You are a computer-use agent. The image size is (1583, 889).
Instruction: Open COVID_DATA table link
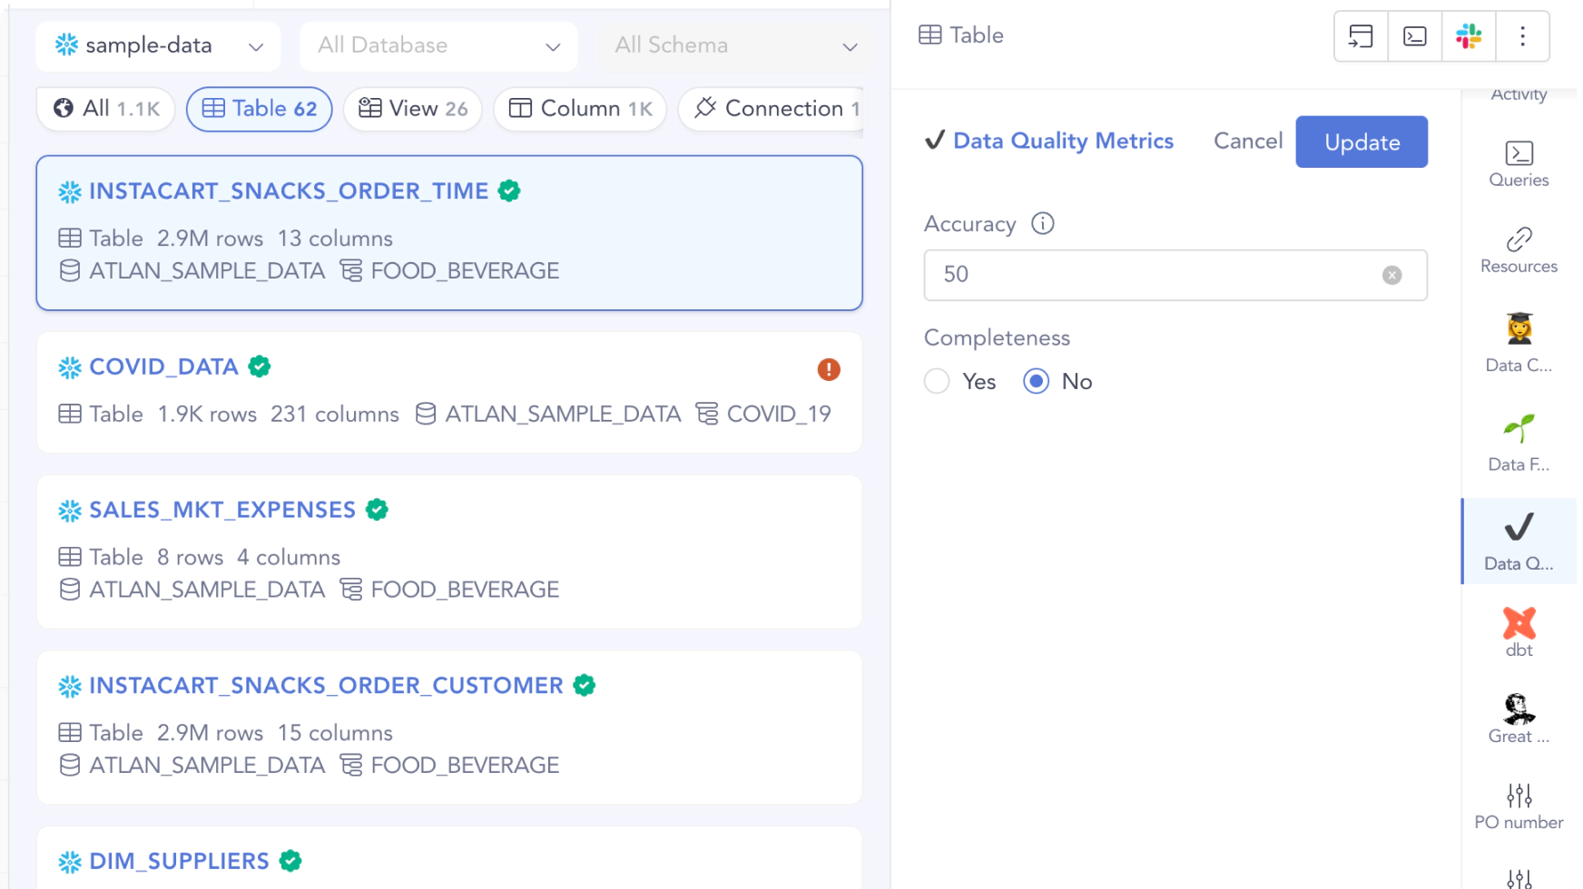pos(163,366)
